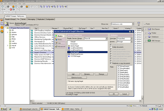
Task: Click the Add... button in ACL dialog
Action: tap(73, 74)
